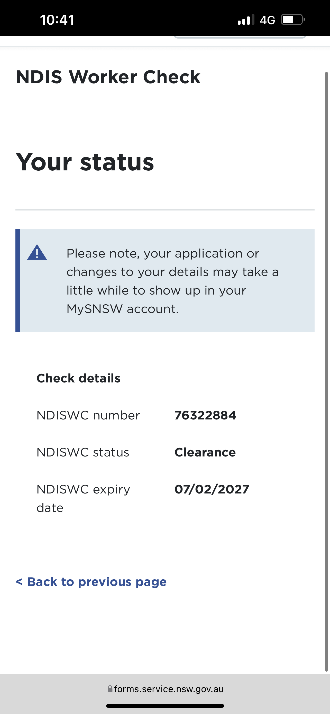Tap the 10:41 clock in status bar
Screen dimensions: 330x714
(57, 20)
